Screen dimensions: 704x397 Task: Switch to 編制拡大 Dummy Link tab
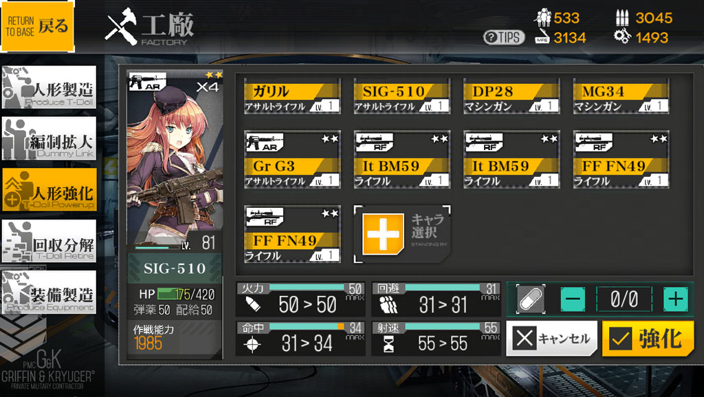point(49,139)
